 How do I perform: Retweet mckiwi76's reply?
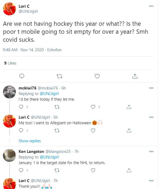57,107
